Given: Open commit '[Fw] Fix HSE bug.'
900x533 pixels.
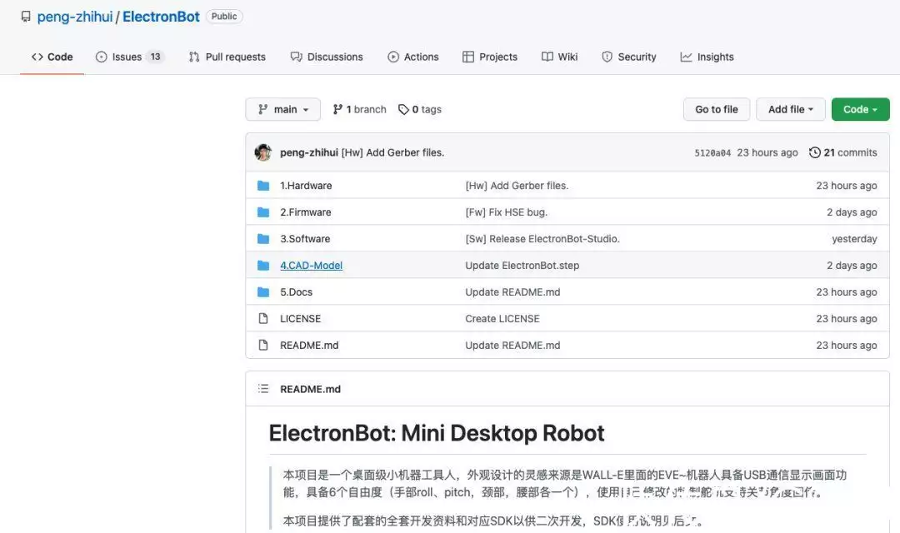Looking at the screenshot, I should tap(507, 212).
